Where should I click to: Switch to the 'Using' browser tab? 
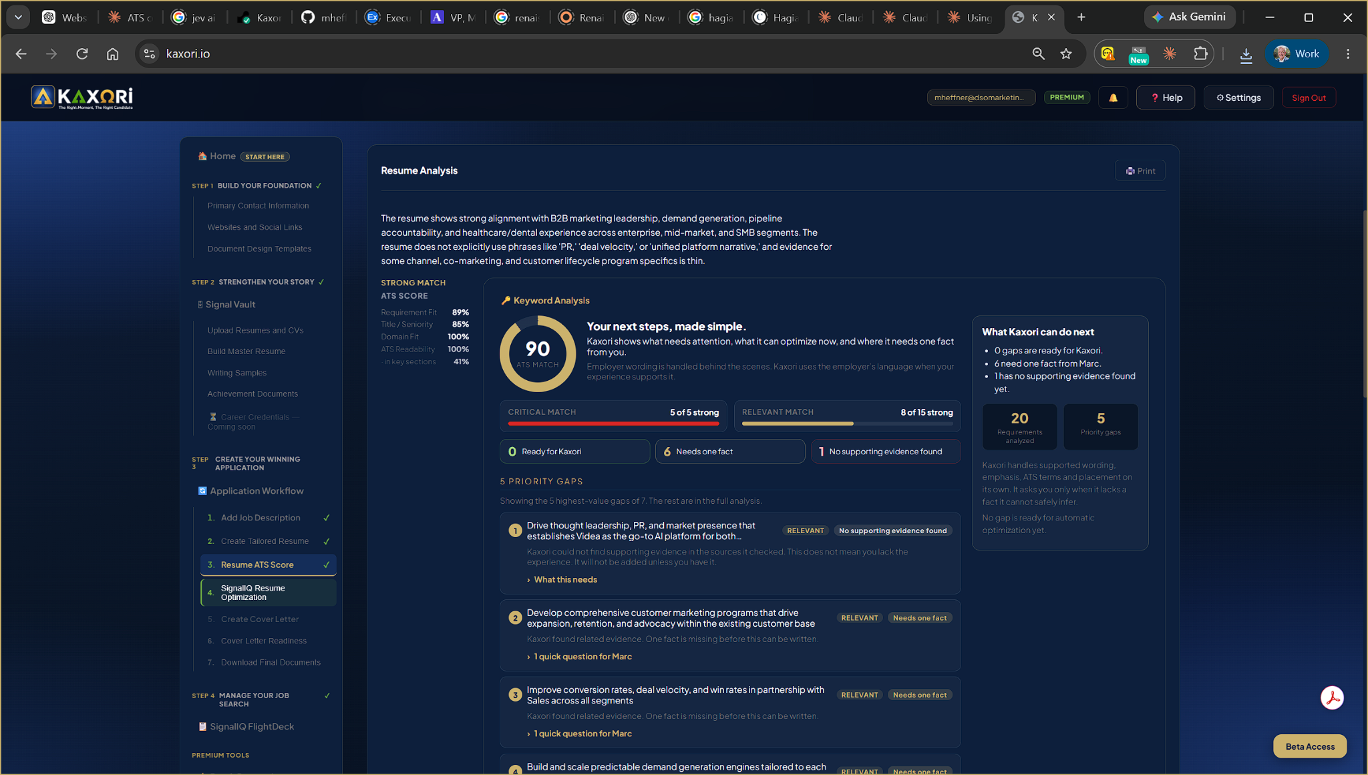pyautogui.click(x=970, y=17)
